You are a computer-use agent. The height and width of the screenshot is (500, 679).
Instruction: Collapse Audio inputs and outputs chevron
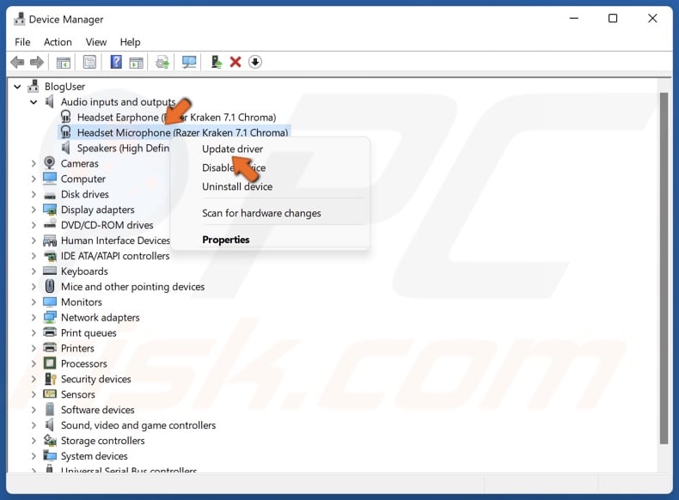34,102
